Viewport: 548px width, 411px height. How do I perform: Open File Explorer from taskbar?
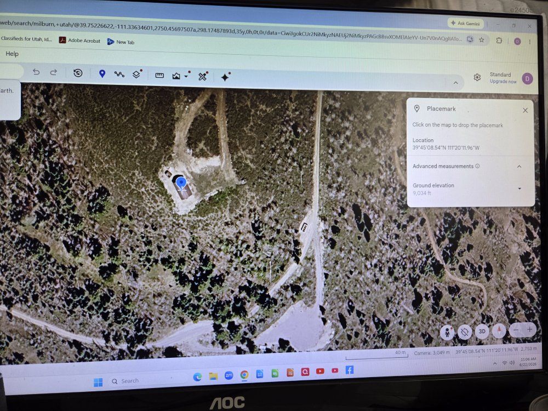click(213, 376)
